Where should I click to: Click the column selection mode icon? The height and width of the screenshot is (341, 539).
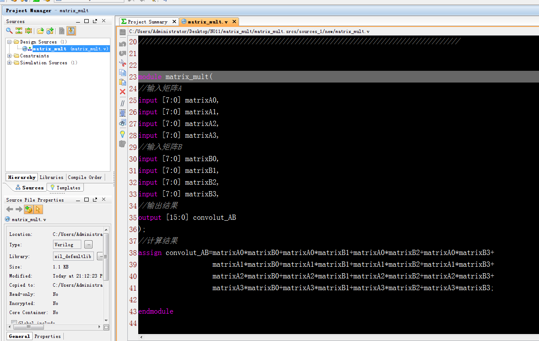(x=123, y=113)
